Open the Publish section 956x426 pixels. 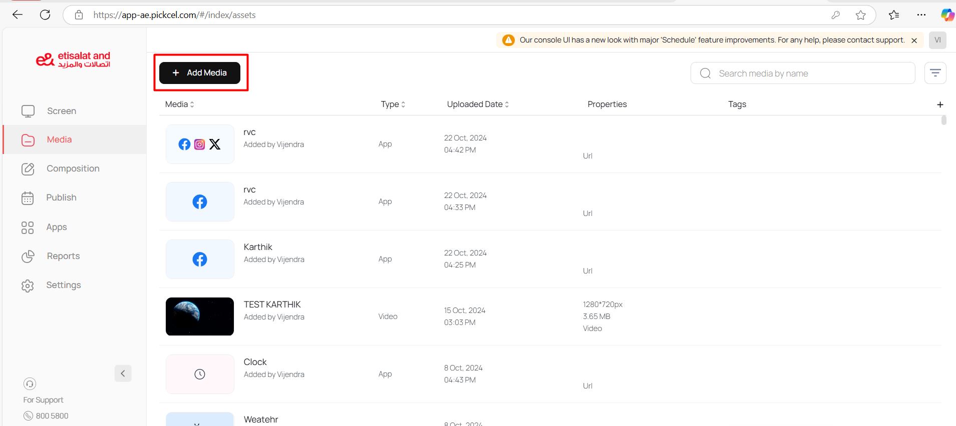point(61,197)
